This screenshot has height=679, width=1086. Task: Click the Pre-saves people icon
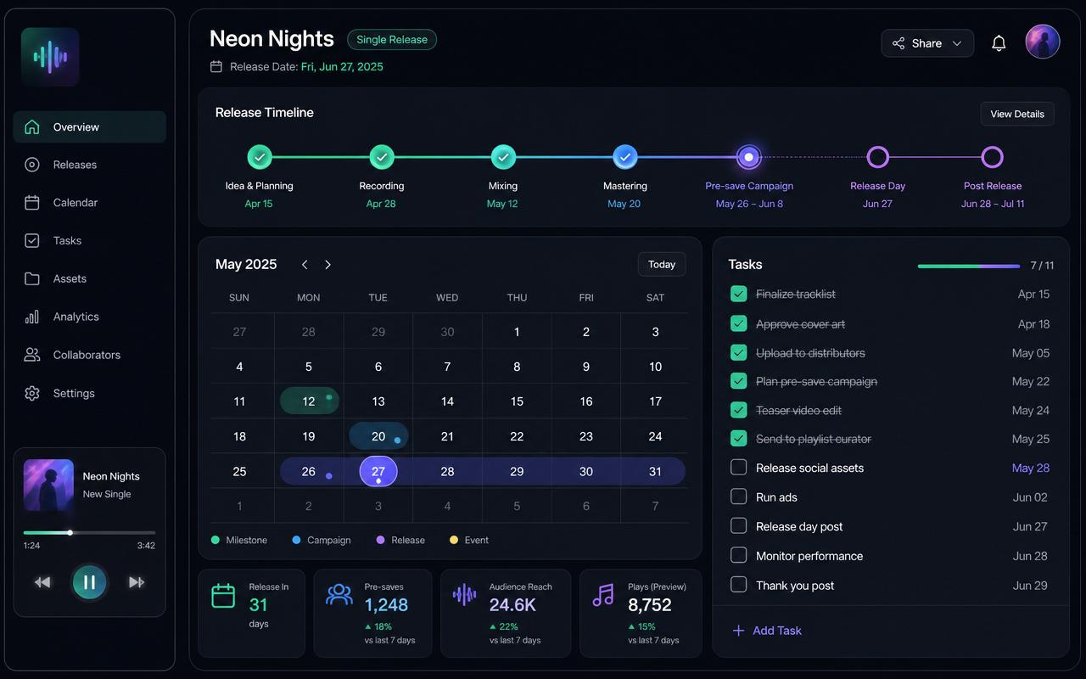coord(339,594)
